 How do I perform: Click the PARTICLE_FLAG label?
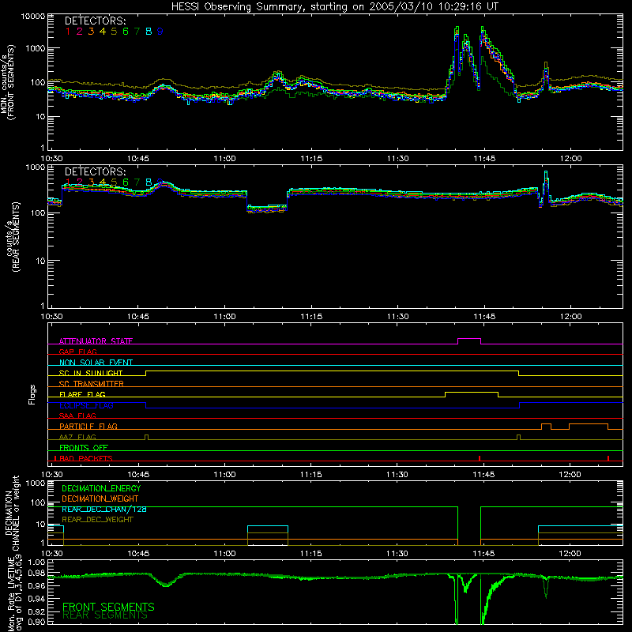(x=88, y=427)
